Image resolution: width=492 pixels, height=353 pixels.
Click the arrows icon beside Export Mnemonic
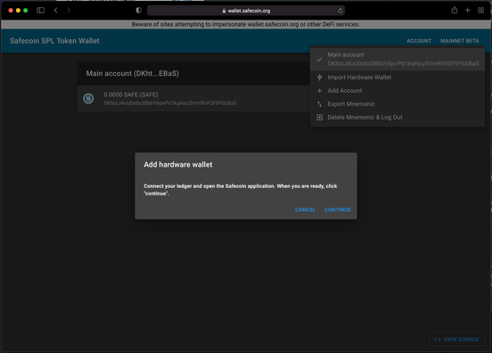319,104
